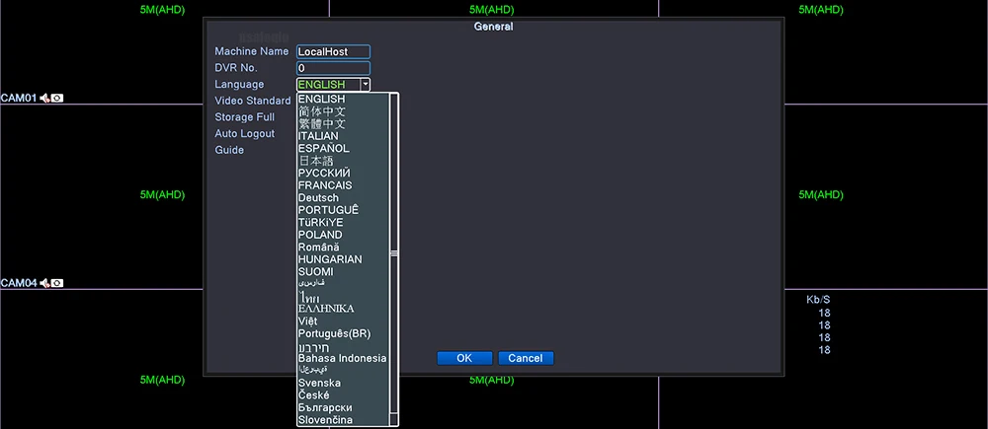Click the DVR No. input field
Screen dimensions: 988x429
(333, 68)
